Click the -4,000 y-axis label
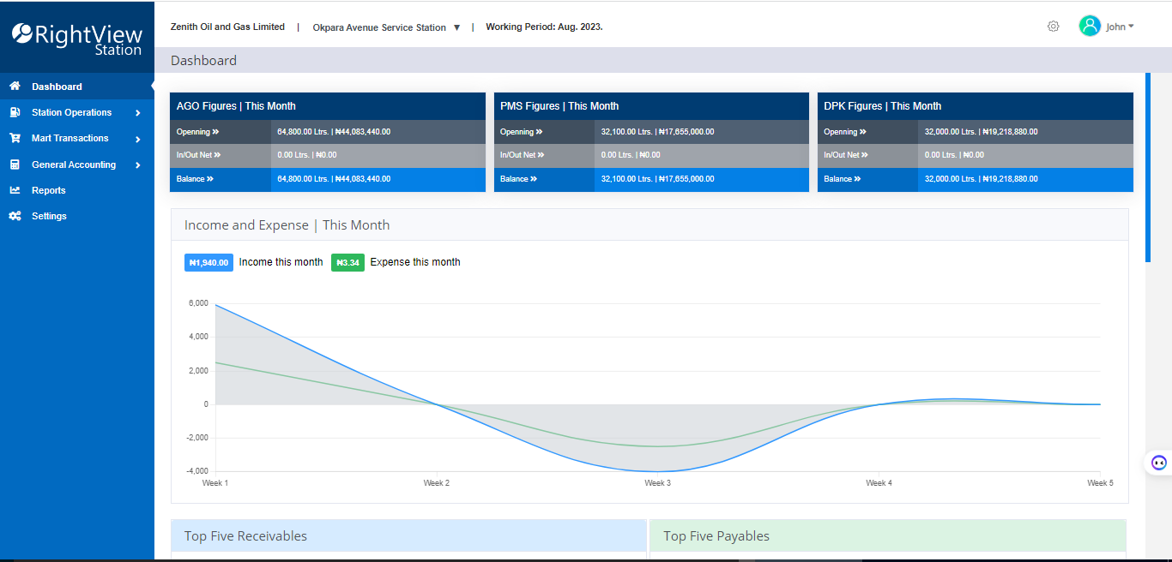This screenshot has height=562, width=1172. [196, 471]
